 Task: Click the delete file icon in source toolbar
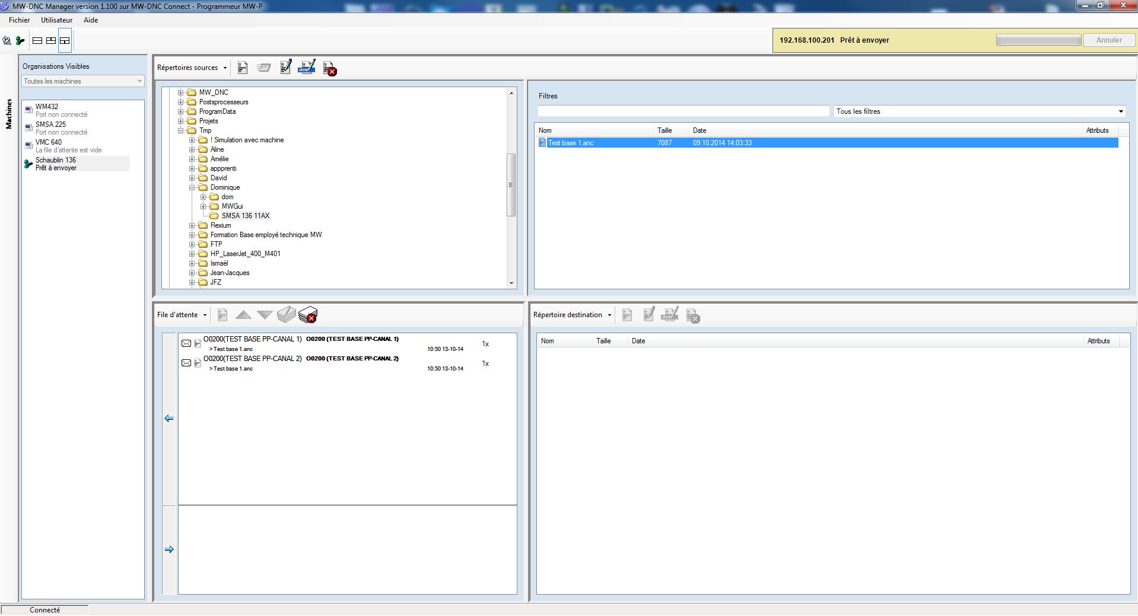point(329,68)
